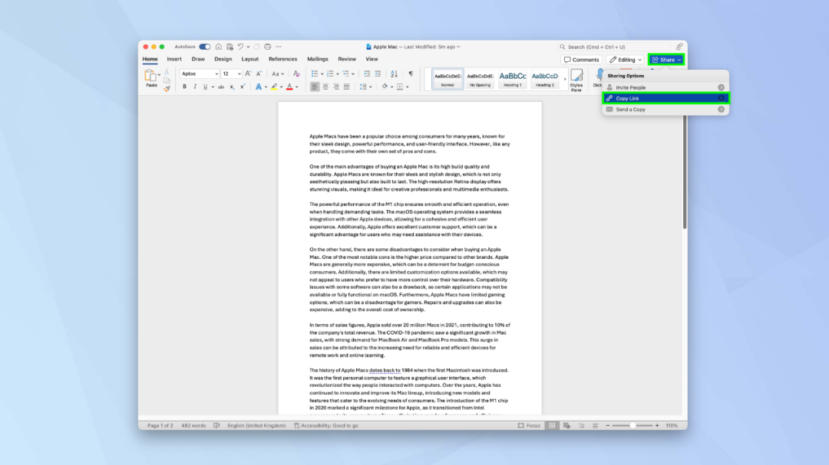Toggle underline formatting
The width and height of the screenshot is (829, 465).
pos(205,87)
